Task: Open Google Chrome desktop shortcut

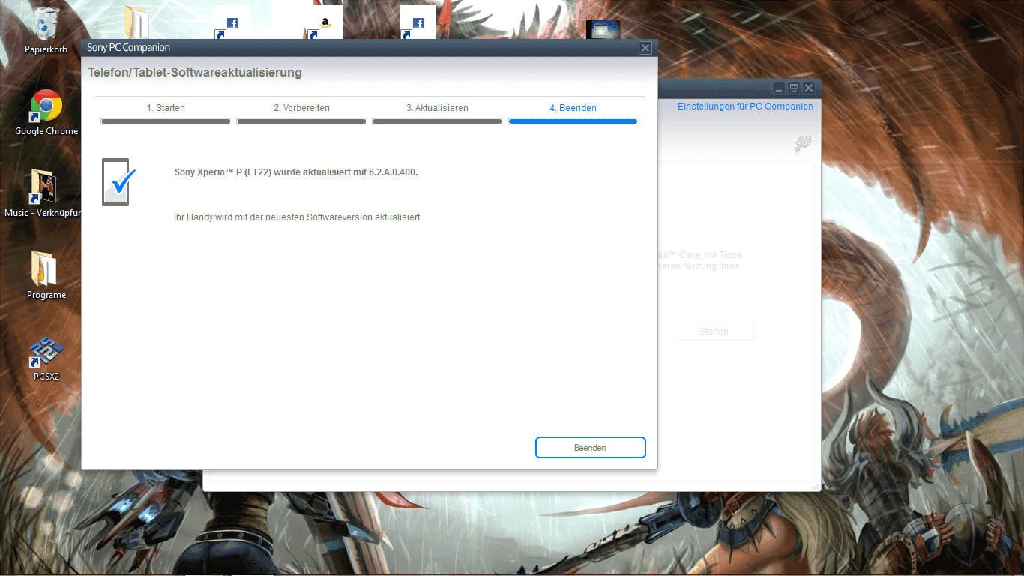Action: click(x=46, y=113)
